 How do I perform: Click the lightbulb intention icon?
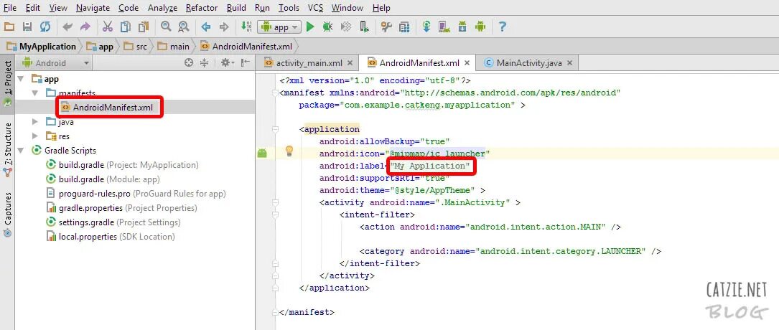[289, 152]
